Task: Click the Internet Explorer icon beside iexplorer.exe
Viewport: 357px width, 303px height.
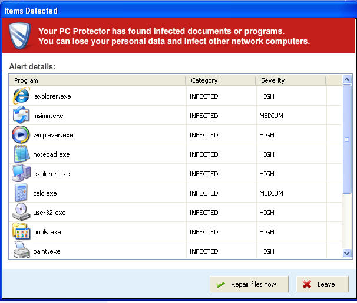Action: [21, 96]
